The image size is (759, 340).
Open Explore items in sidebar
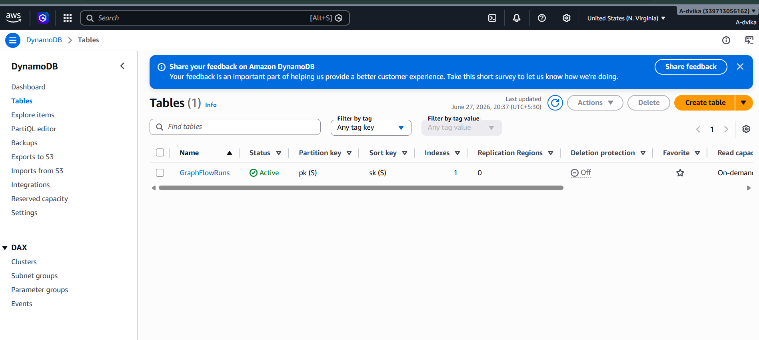pyautogui.click(x=33, y=115)
